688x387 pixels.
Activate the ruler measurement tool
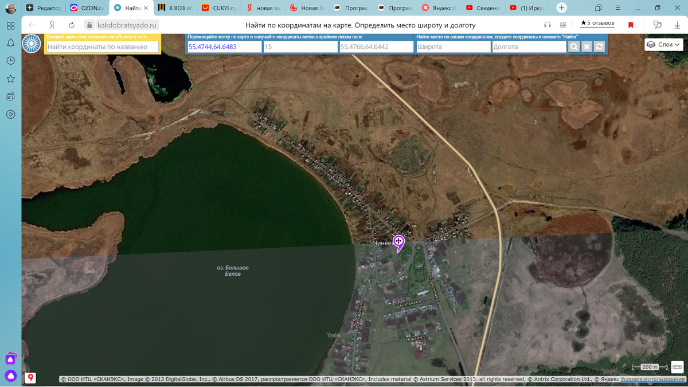[678, 367]
